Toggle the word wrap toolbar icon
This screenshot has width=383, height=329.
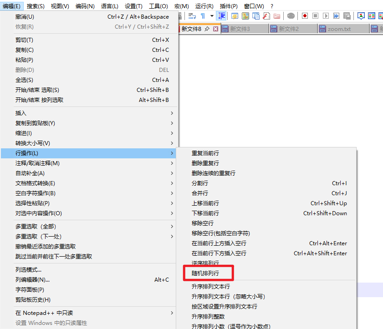pos(192,16)
